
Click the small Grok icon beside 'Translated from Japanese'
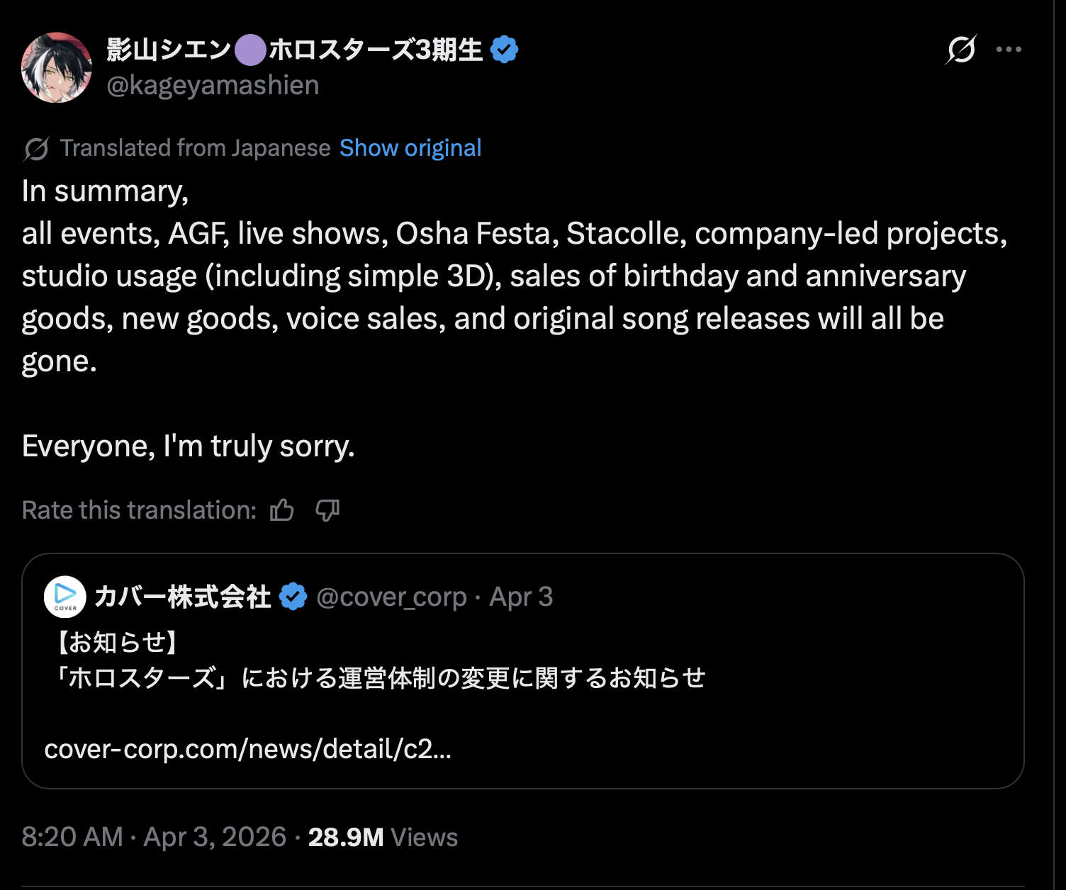point(36,149)
